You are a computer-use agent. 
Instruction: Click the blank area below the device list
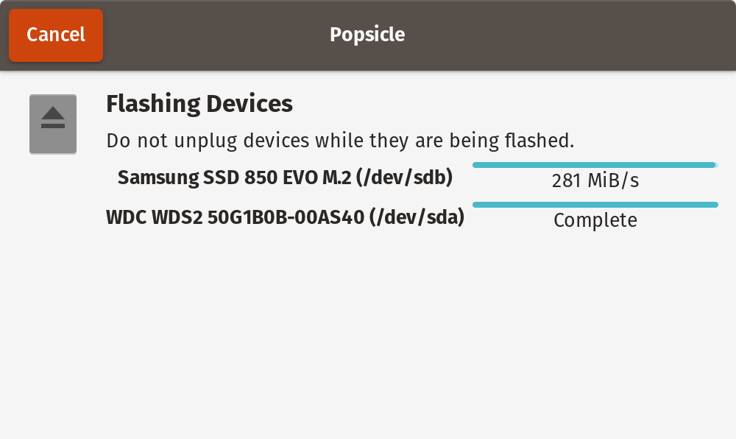coord(368,331)
